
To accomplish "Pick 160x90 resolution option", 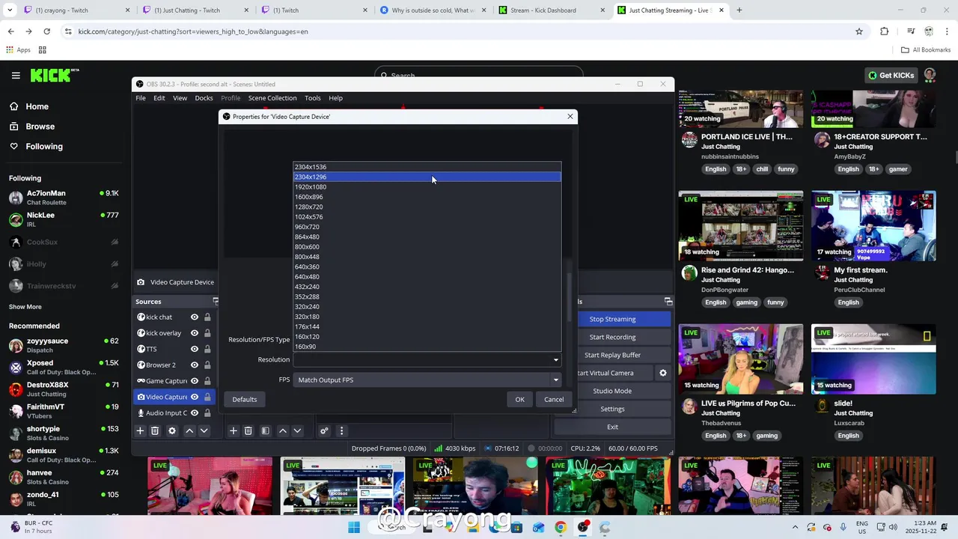I will (x=427, y=347).
